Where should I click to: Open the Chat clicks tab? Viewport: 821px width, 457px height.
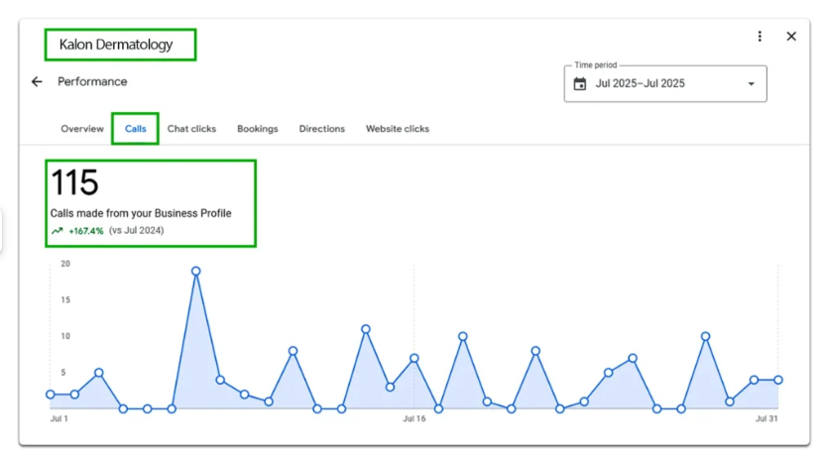pyautogui.click(x=191, y=129)
